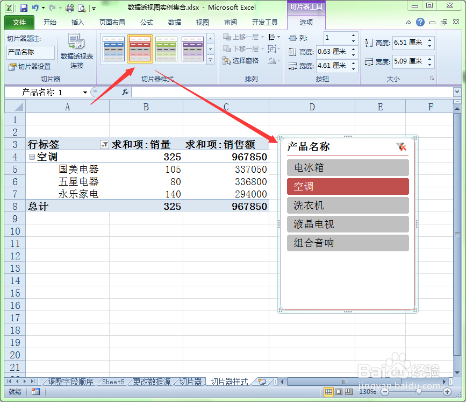The height and width of the screenshot is (402, 466).
Task: Open Page Layout tab 页面布局
Action: (112, 23)
